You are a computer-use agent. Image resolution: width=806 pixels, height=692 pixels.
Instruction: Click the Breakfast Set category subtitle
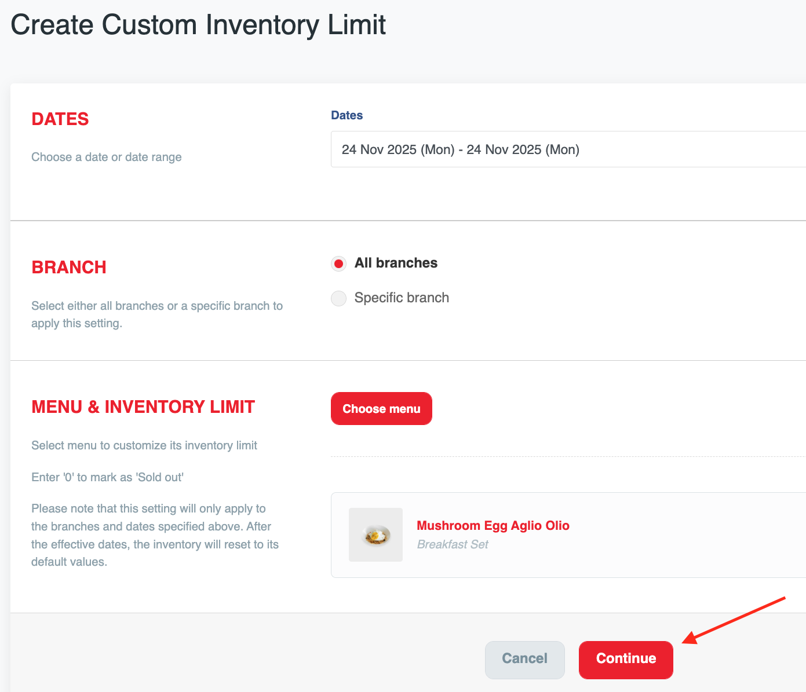[453, 544]
